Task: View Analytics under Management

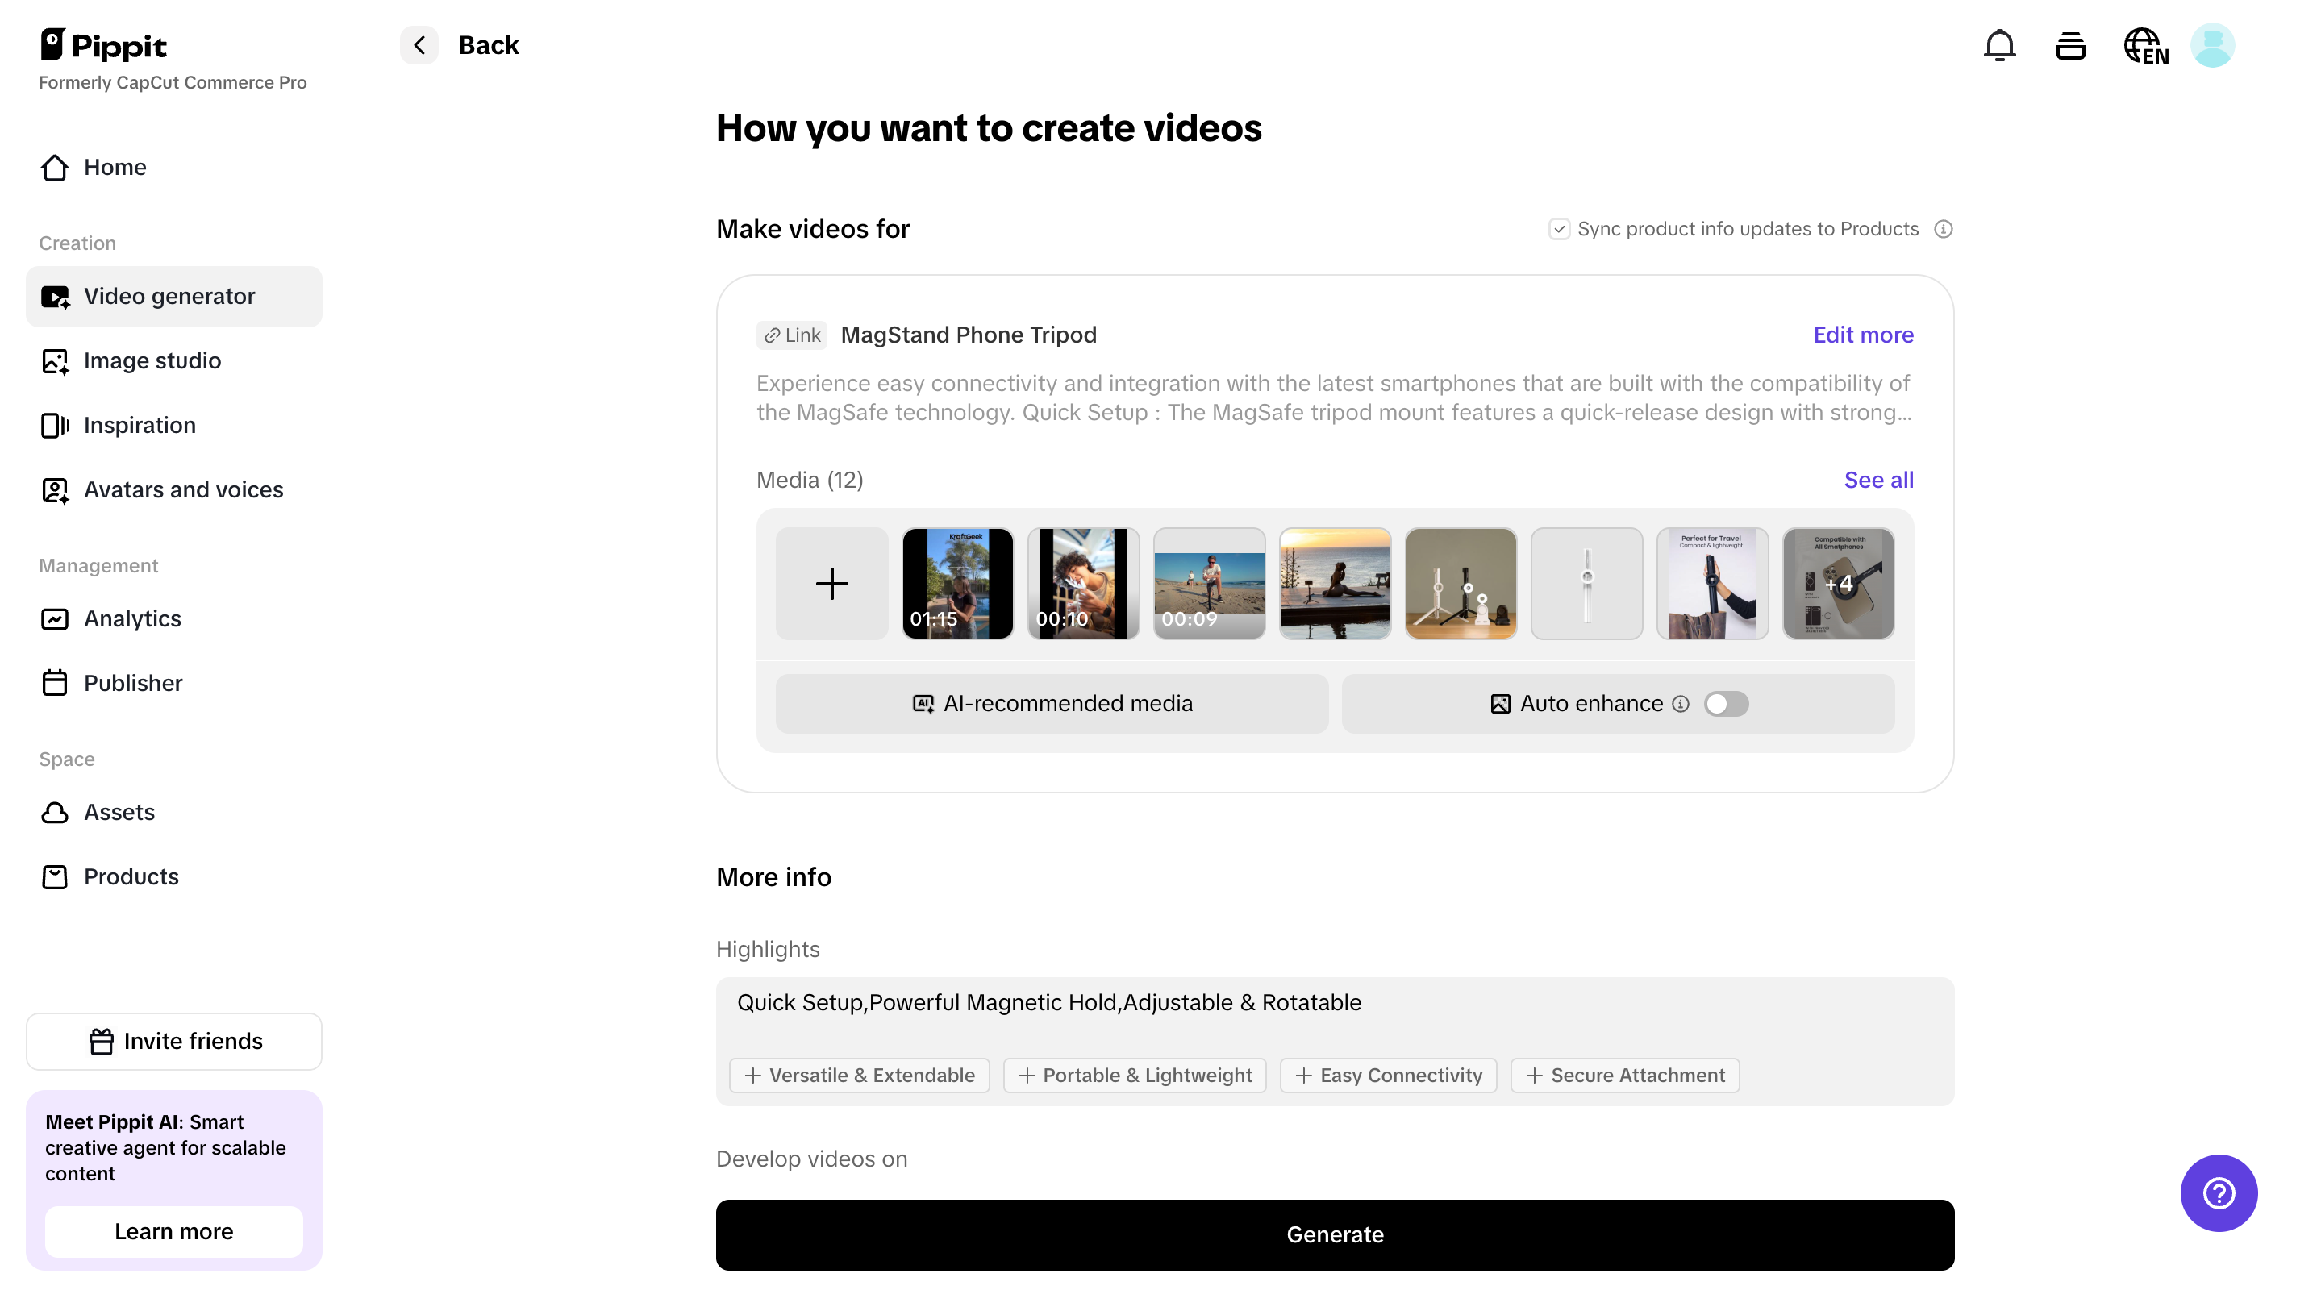Action: click(x=132, y=618)
